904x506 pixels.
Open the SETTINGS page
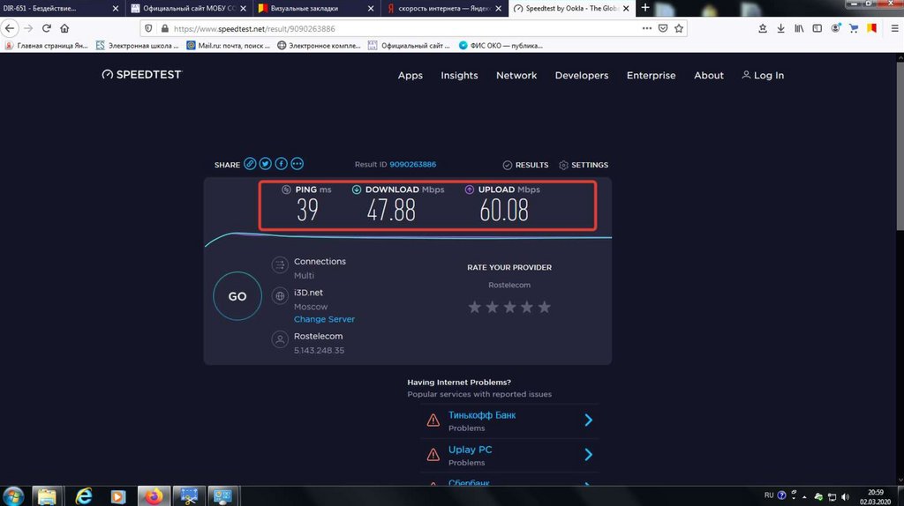tap(584, 165)
